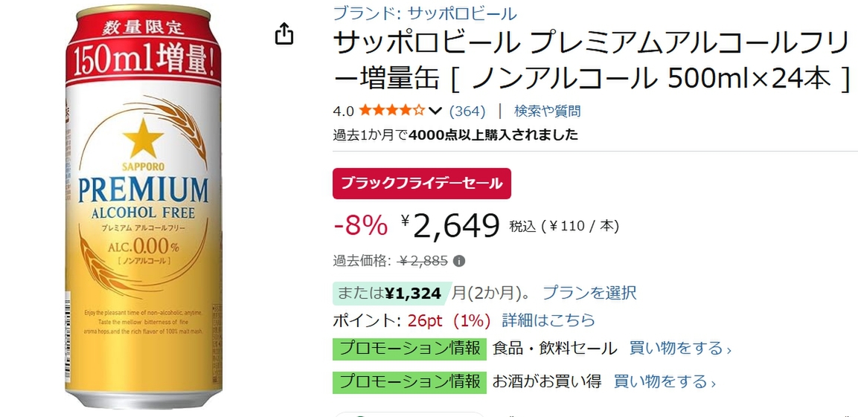Viewport: 858px width, 417px height.
Task: Click the 4.0 rating number
Action: click(343, 111)
